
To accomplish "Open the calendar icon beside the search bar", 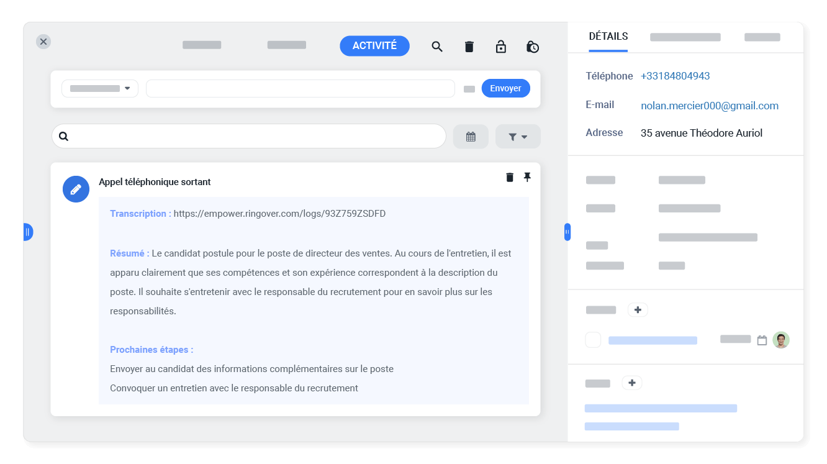I will coord(471,136).
